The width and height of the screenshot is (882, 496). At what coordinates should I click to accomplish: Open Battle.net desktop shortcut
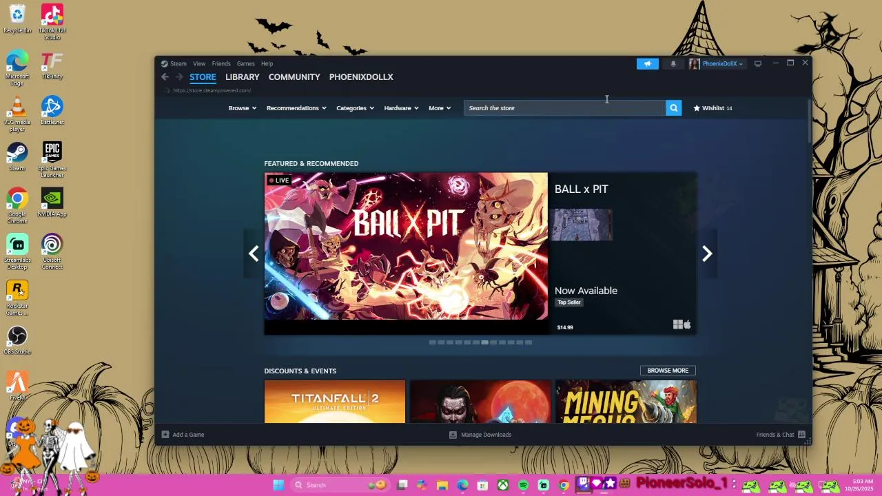coord(52,110)
